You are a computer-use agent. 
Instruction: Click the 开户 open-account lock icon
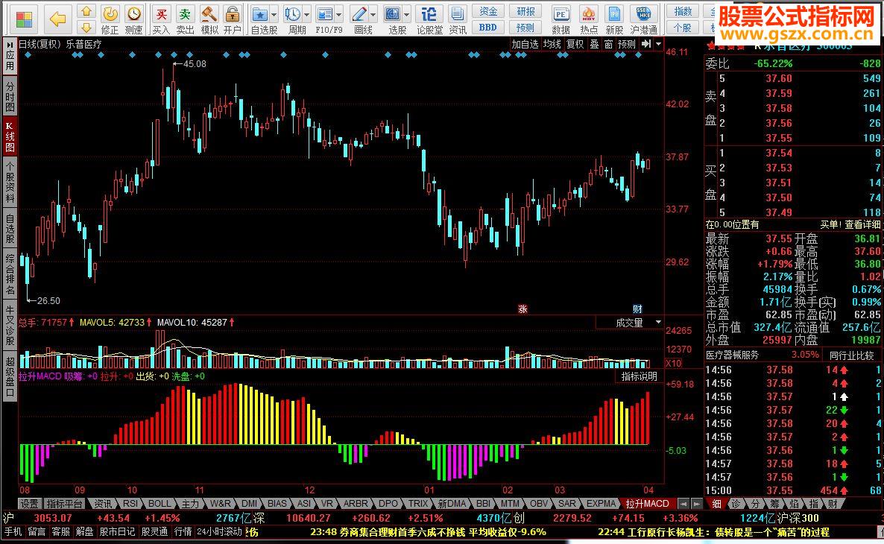(233, 14)
